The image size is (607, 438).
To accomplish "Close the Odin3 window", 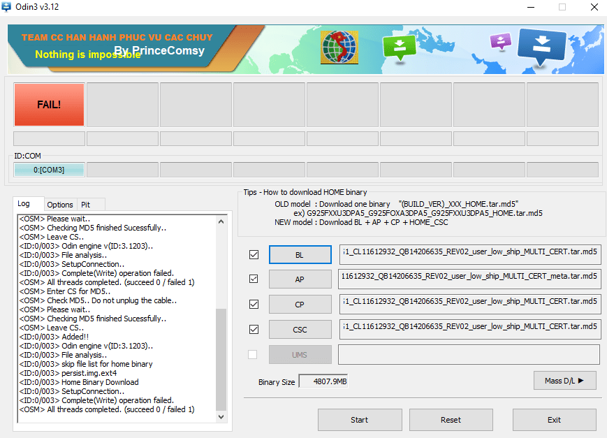I will pos(594,7).
